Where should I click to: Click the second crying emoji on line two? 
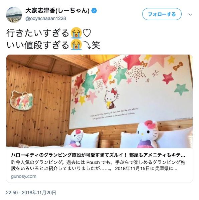pyautogui.click(x=76, y=45)
